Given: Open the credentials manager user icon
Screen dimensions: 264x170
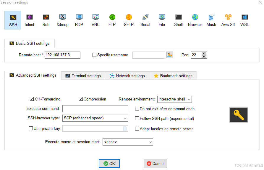Looking at the screenshot, I should (170, 55).
